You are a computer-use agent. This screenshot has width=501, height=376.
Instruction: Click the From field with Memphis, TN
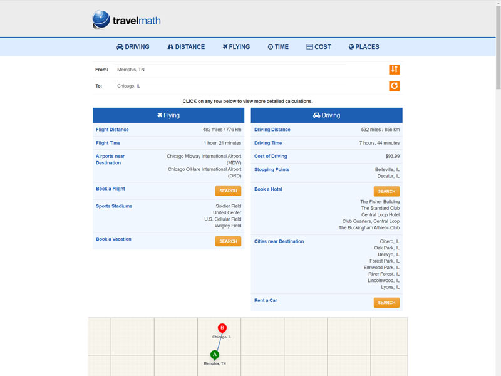230,70
